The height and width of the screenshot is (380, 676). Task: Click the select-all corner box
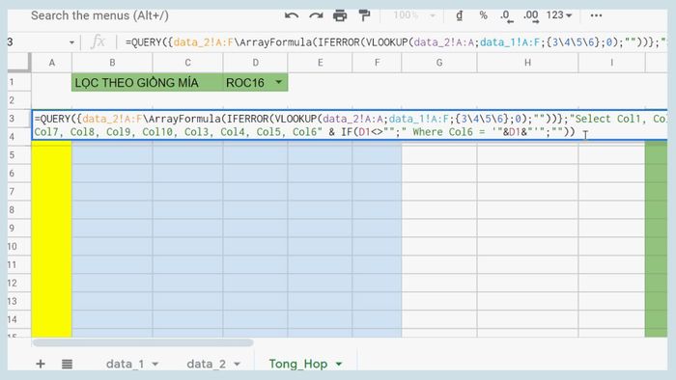[x=19, y=62]
